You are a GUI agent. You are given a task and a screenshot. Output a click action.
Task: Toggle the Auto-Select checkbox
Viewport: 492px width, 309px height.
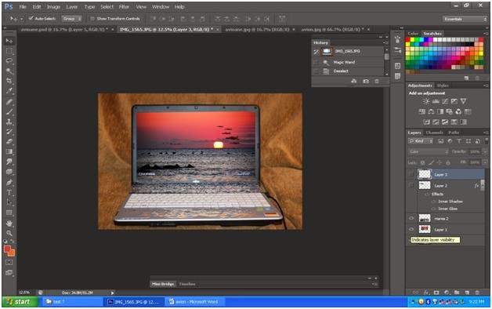(x=31, y=19)
